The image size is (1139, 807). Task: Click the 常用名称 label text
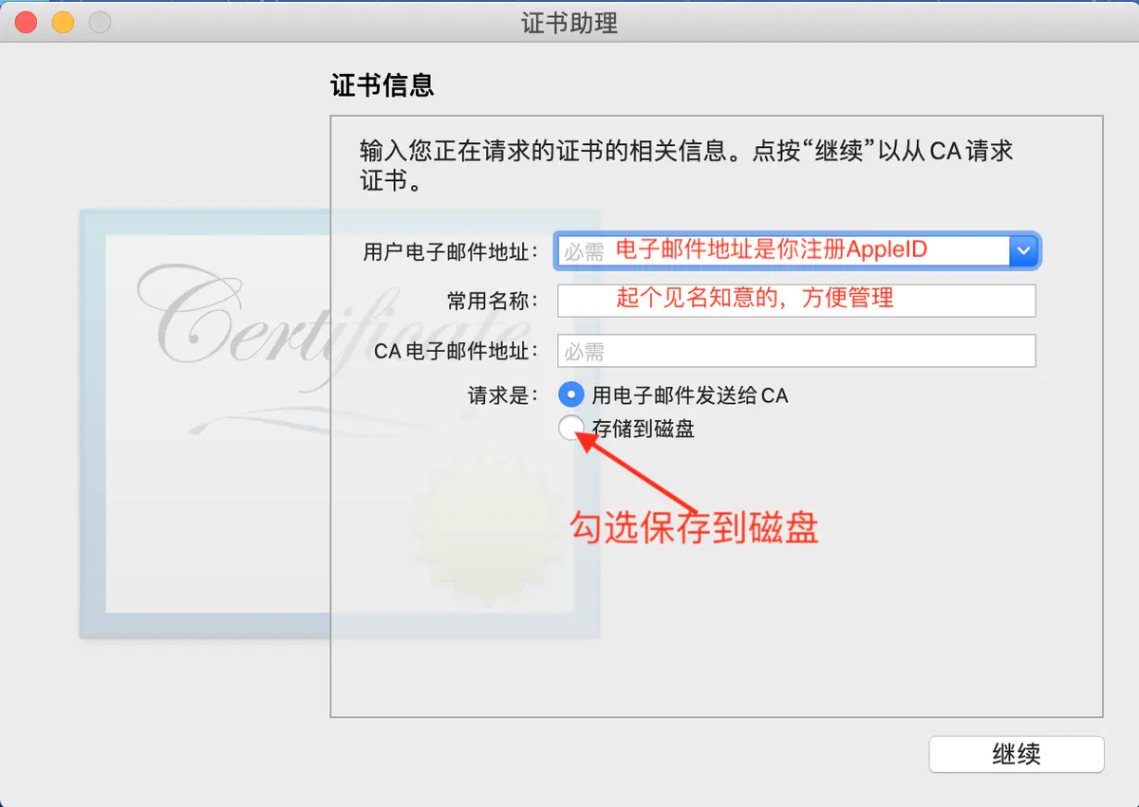(493, 302)
